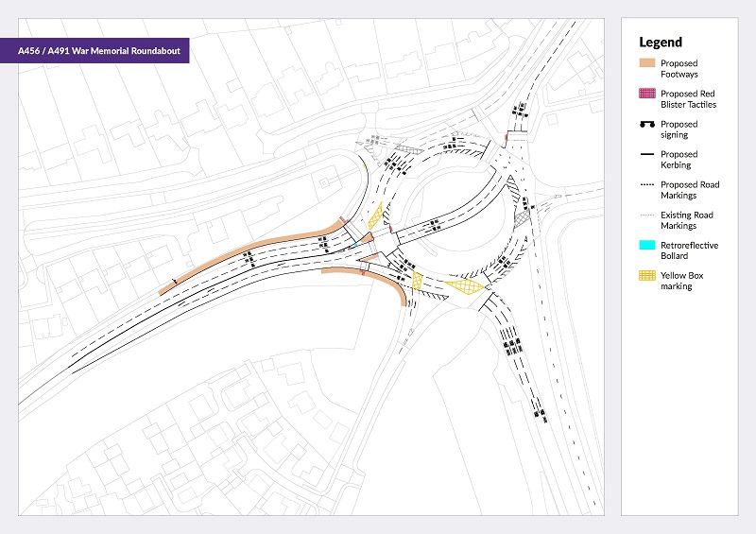Click the Proposed Footways orange legend swatch

[x=648, y=63]
